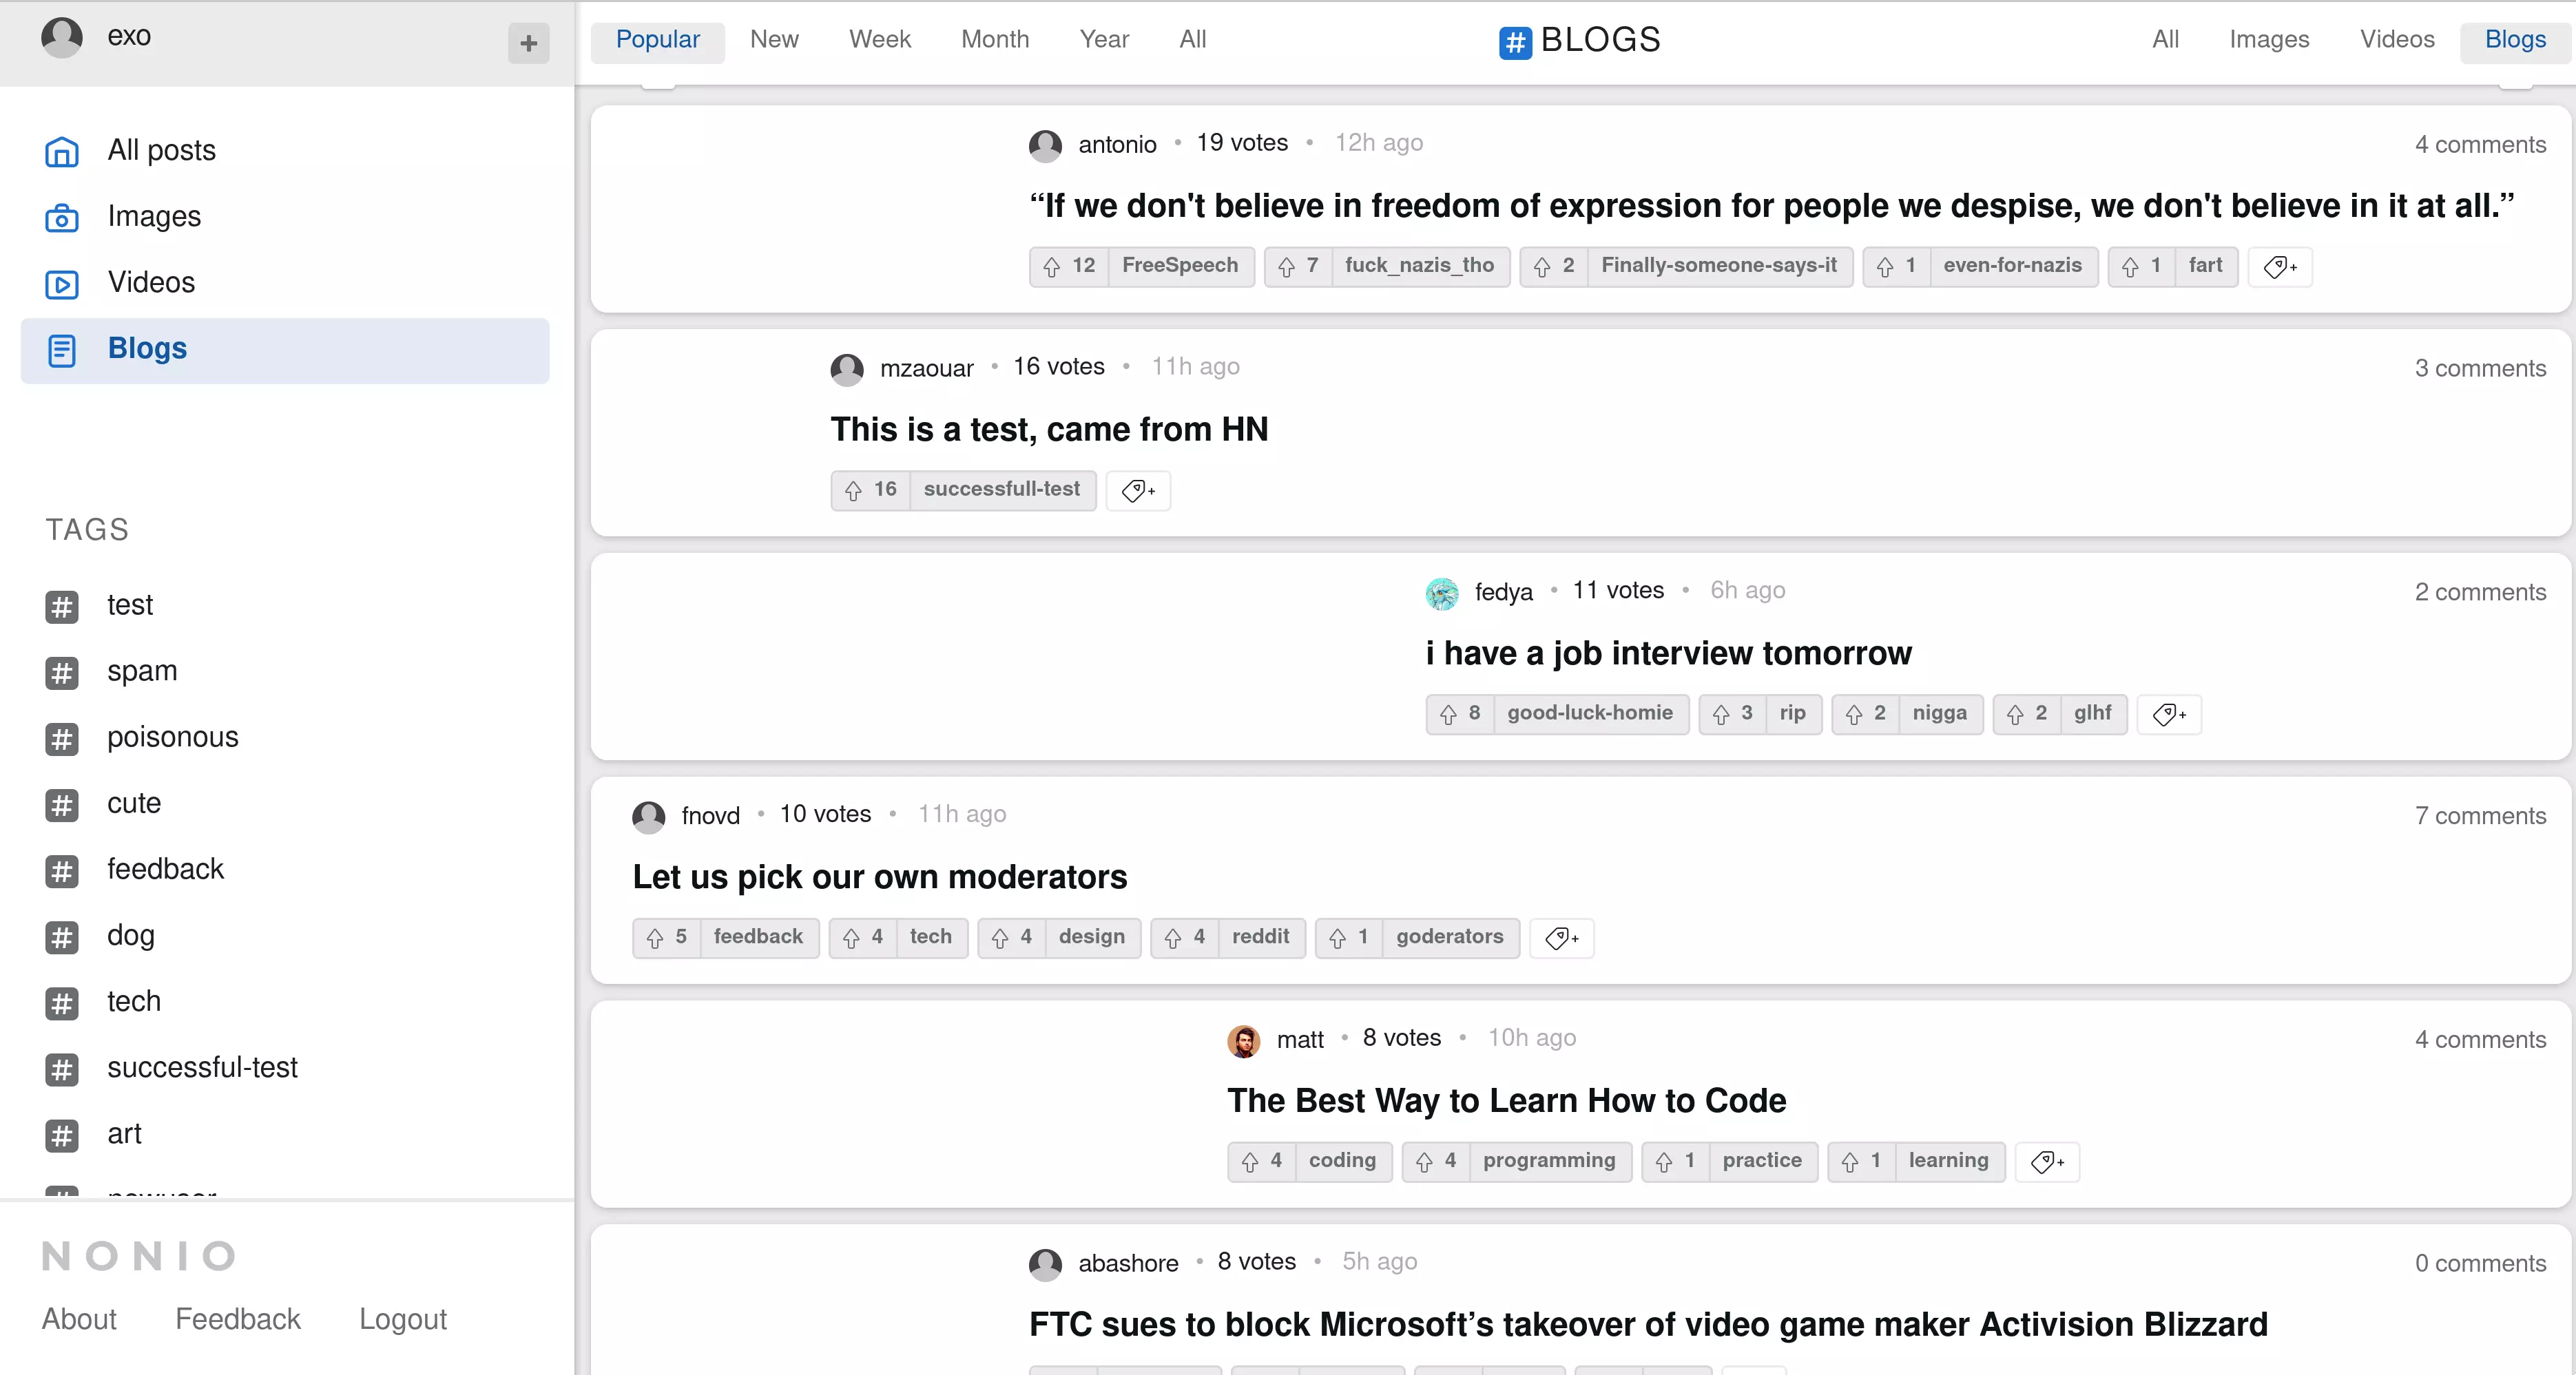The height and width of the screenshot is (1375, 2576).
Task: Add a tag to matt's coding post
Action: 2047,1161
